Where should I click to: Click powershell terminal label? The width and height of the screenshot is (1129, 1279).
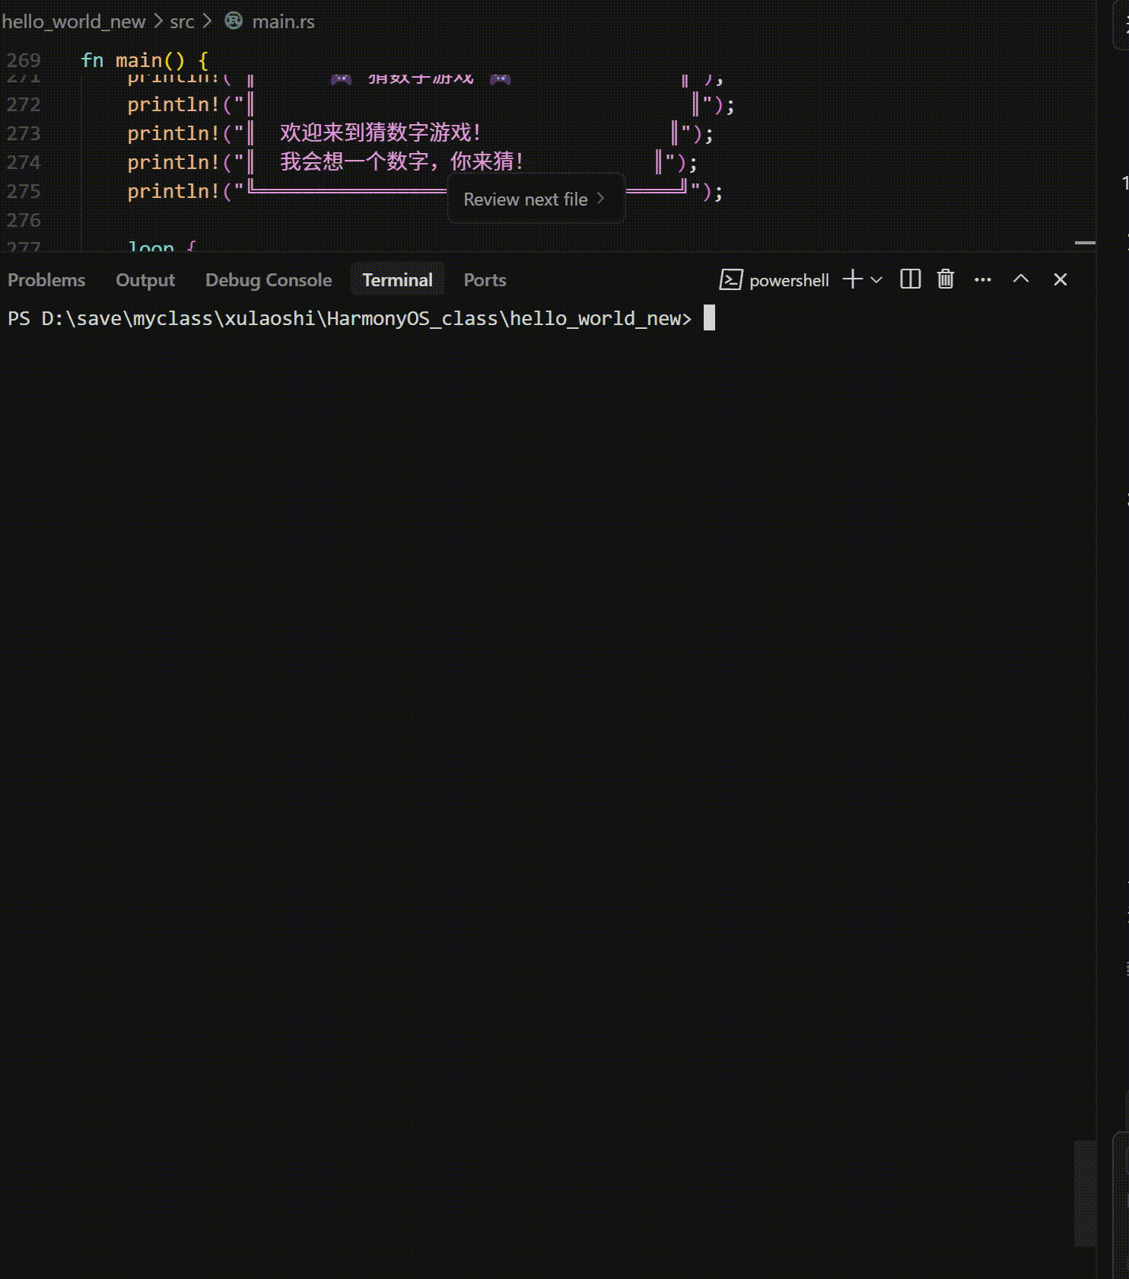pos(789,280)
